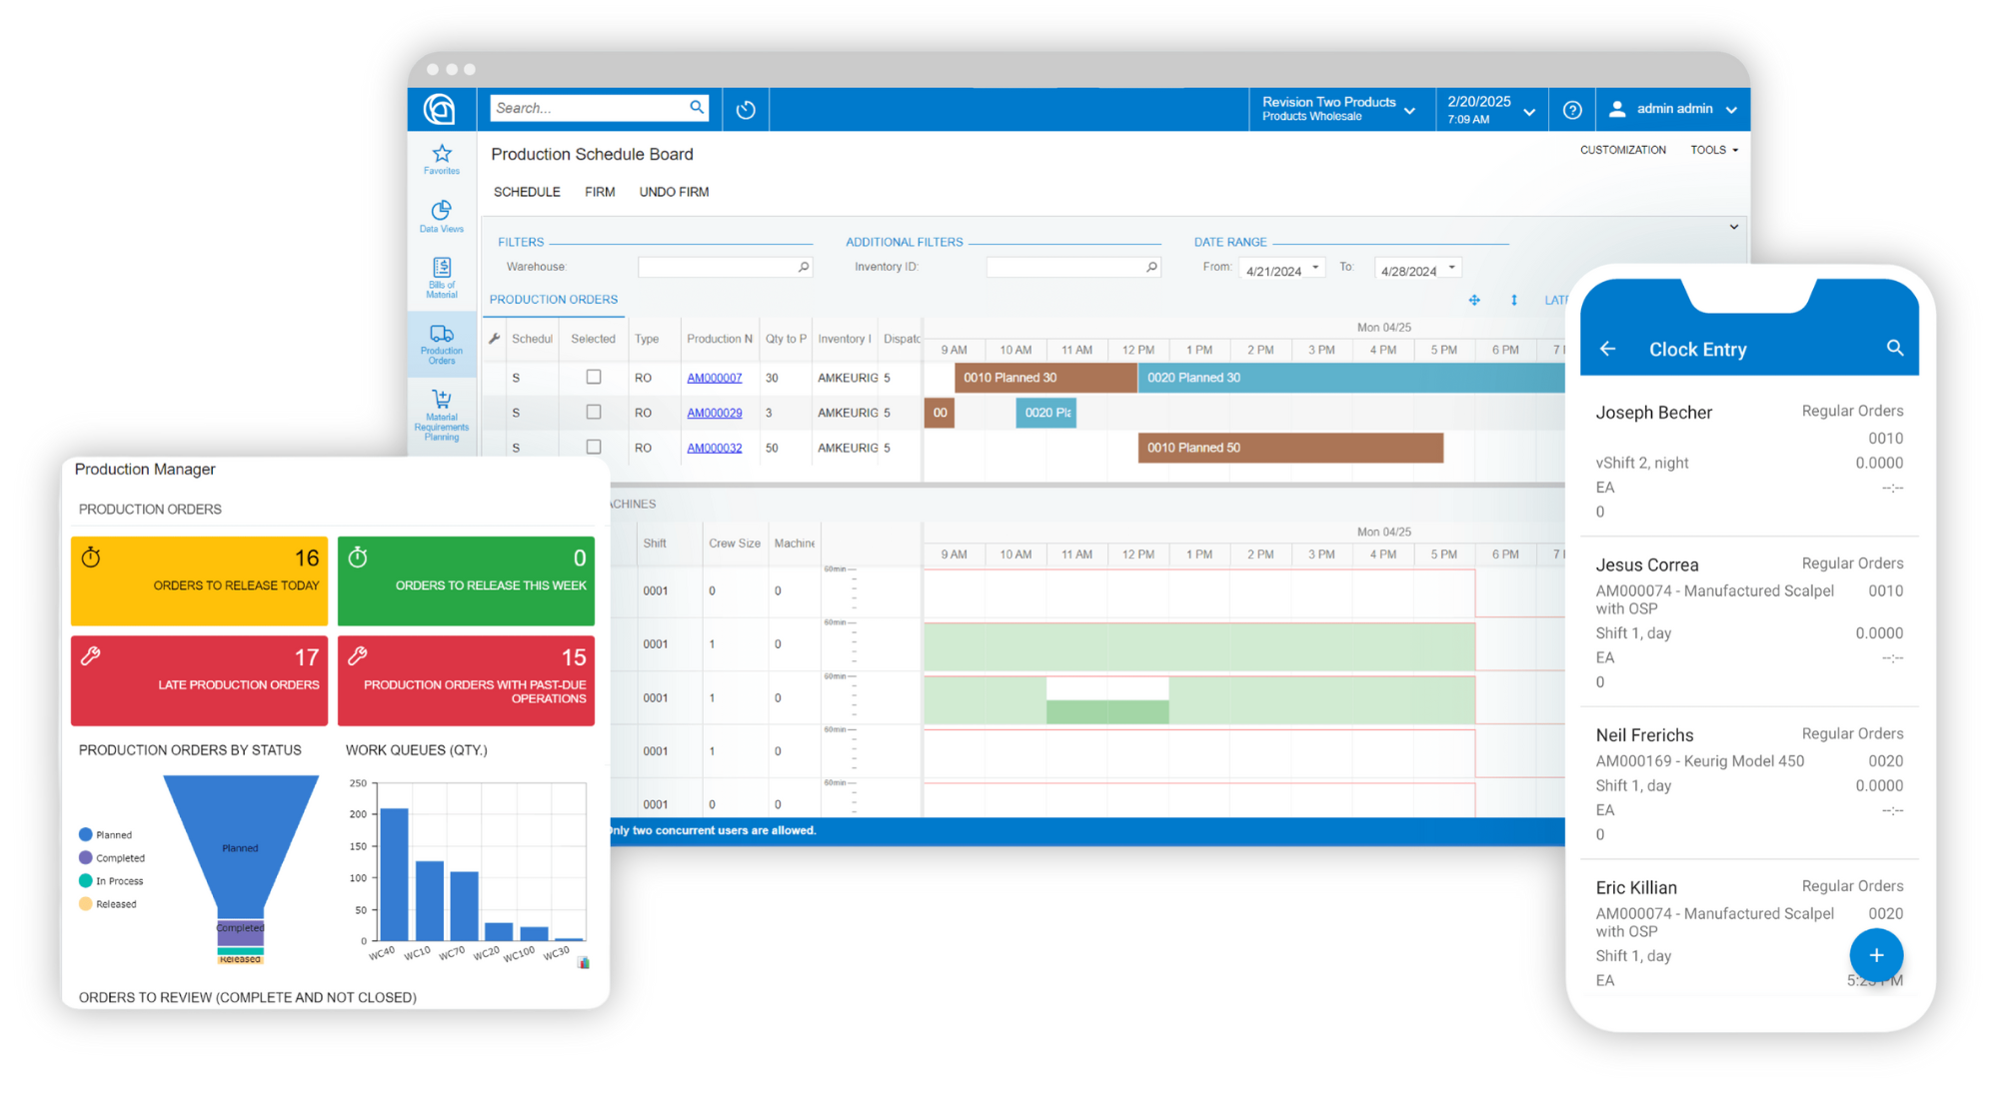Open the admin admin user menu
1999x1099 pixels.
tap(1674, 109)
